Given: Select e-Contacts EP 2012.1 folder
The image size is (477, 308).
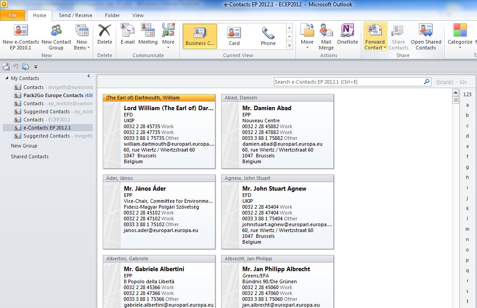Looking at the screenshot, I should (48, 128).
